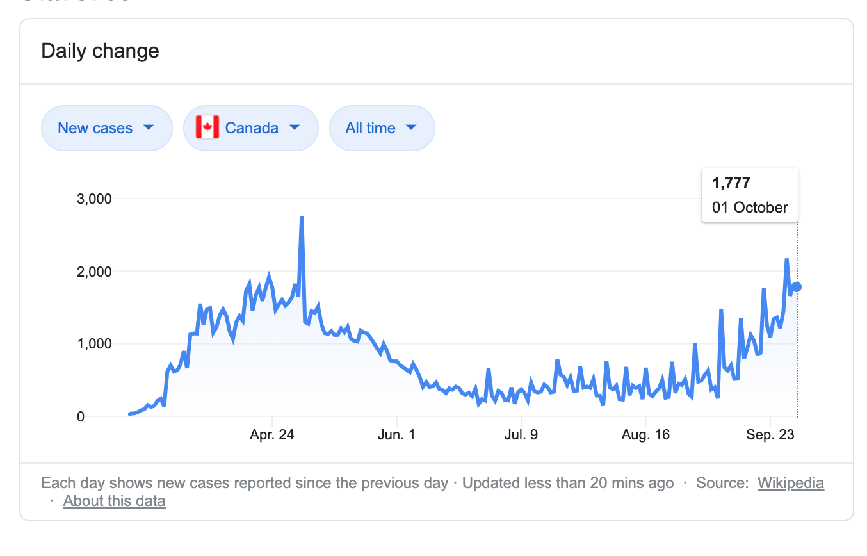
Task: Open the All time range dropdown
Action: coord(382,128)
